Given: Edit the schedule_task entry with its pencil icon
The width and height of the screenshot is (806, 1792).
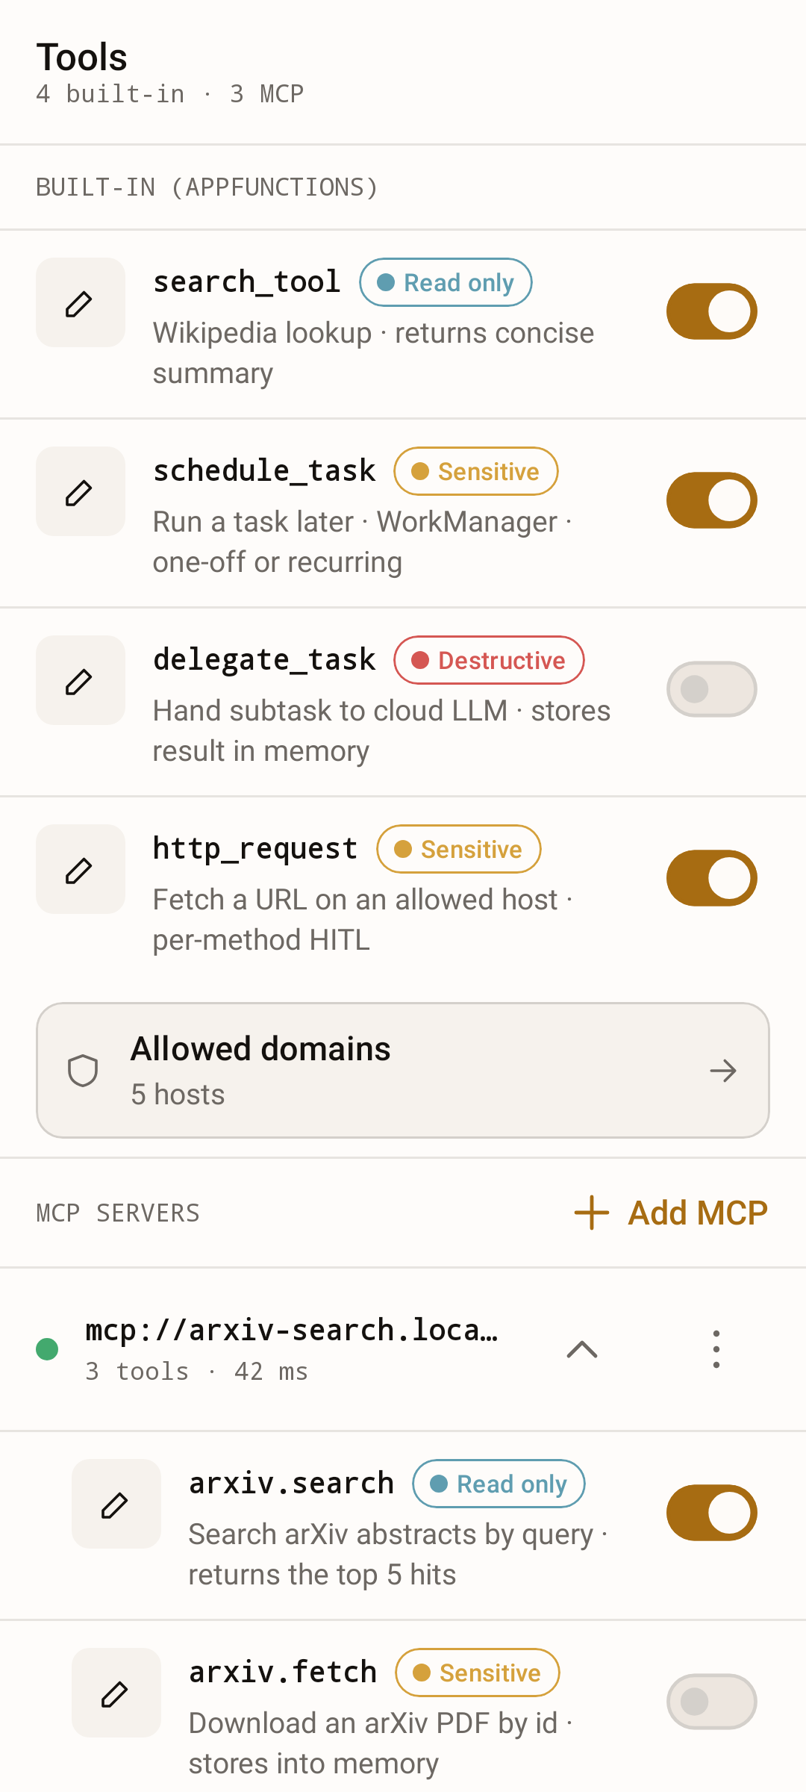Looking at the screenshot, I should pos(81,491).
